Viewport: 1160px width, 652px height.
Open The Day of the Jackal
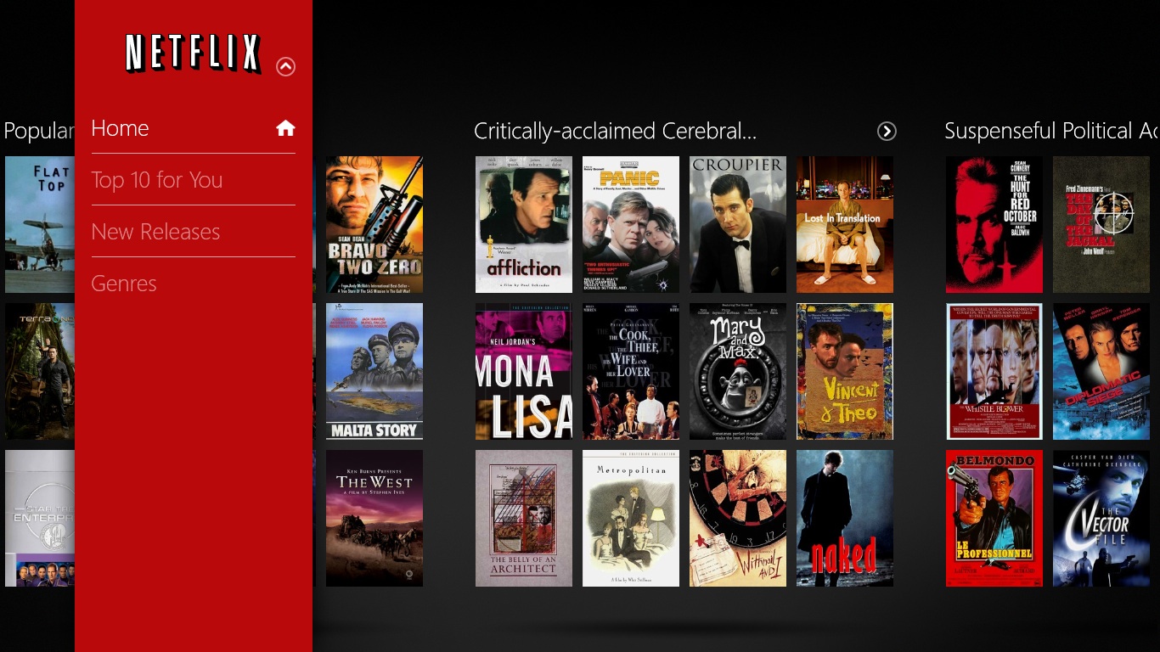click(x=1101, y=224)
